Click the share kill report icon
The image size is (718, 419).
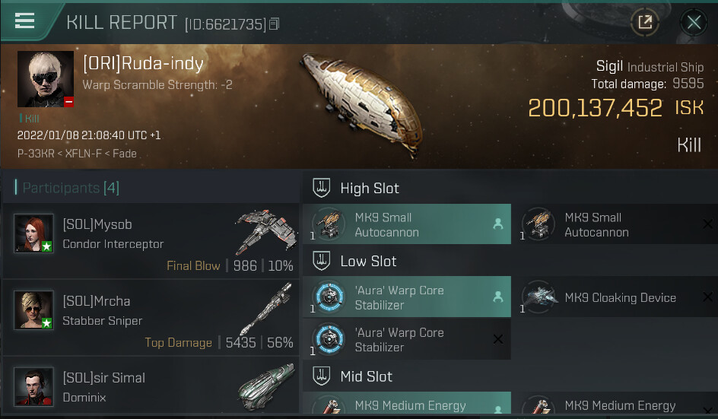click(x=645, y=23)
